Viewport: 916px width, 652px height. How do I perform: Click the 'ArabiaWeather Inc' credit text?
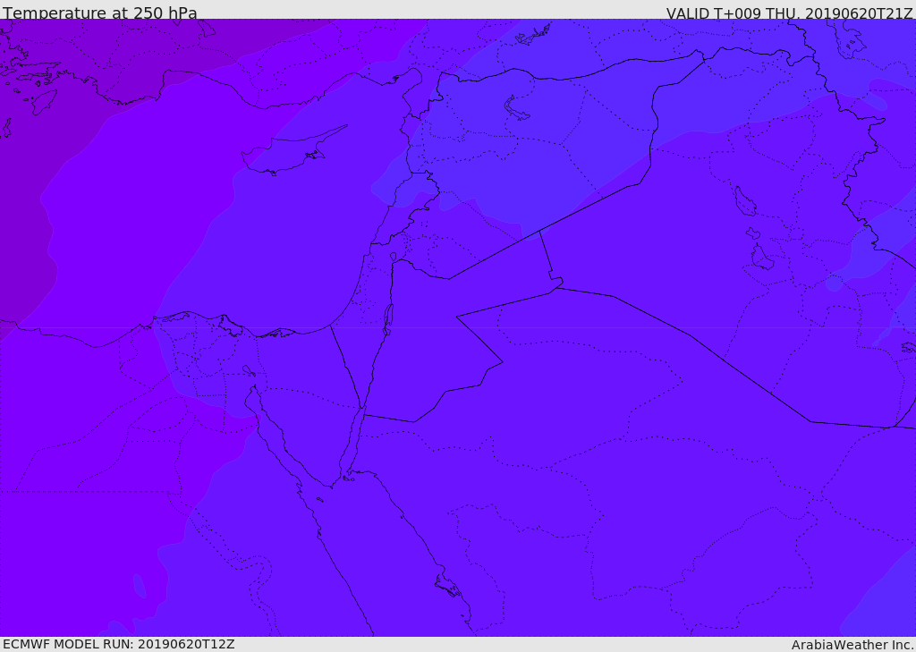click(x=852, y=645)
